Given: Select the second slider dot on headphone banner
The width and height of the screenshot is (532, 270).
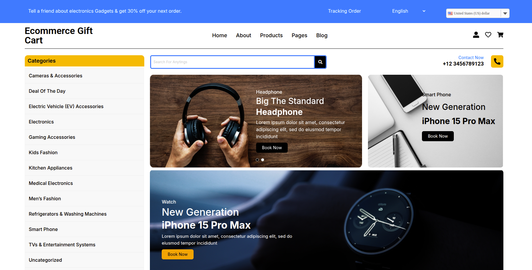Looking at the screenshot, I should [263, 160].
